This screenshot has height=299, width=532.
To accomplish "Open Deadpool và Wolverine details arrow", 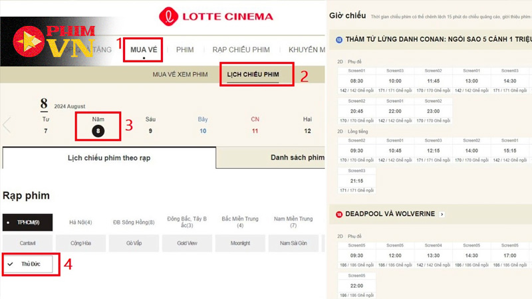I will click(x=442, y=214).
